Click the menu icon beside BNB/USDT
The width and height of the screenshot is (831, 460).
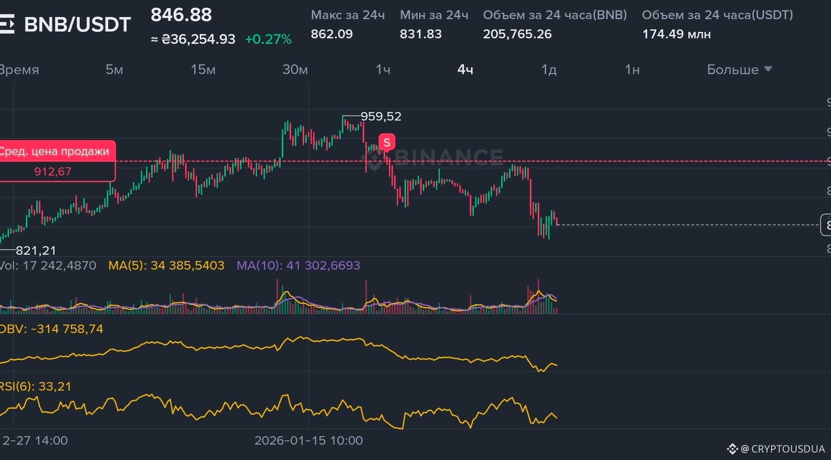click(7, 24)
